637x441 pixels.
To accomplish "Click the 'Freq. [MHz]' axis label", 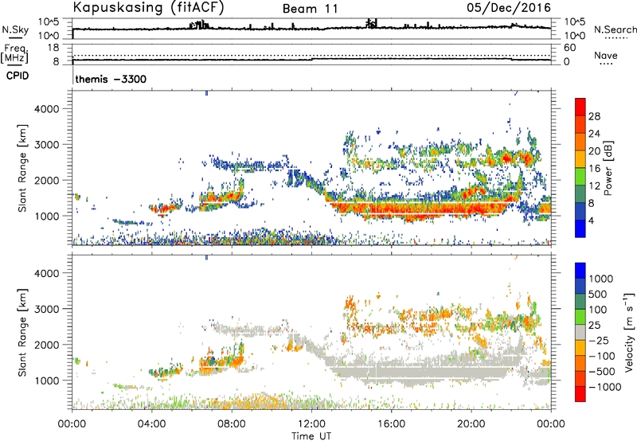I will coord(14,53).
